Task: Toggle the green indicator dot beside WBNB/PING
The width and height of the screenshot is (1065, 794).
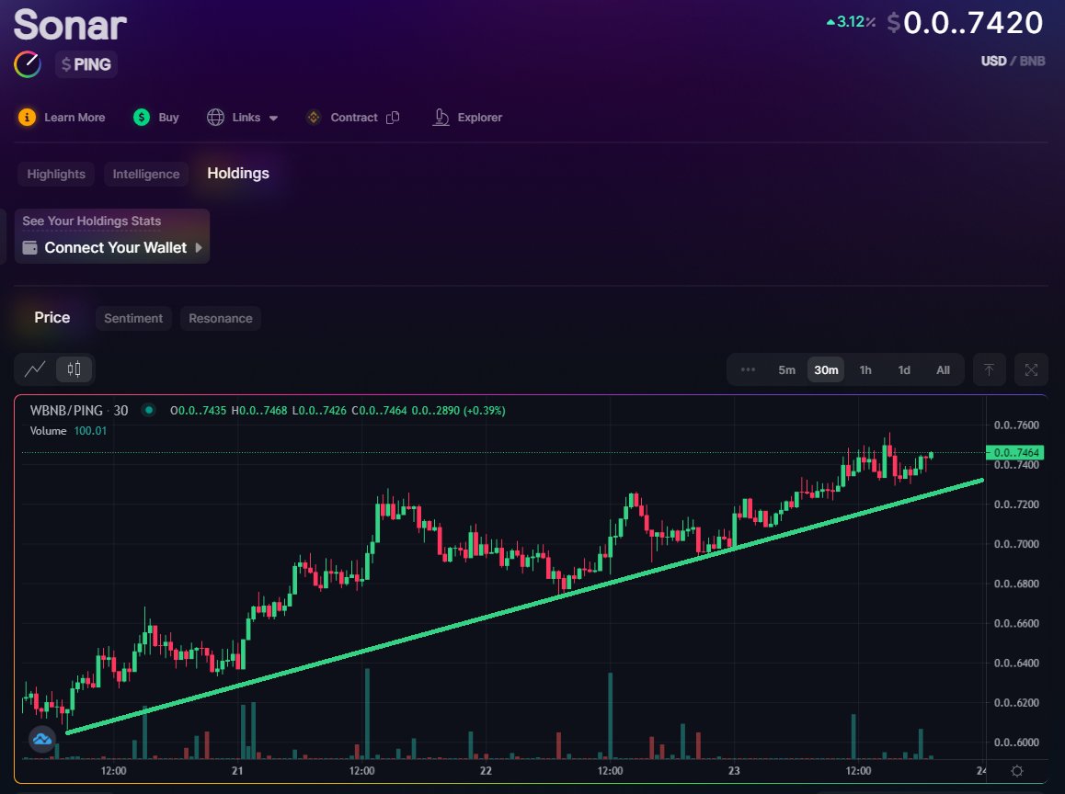Action: [149, 410]
